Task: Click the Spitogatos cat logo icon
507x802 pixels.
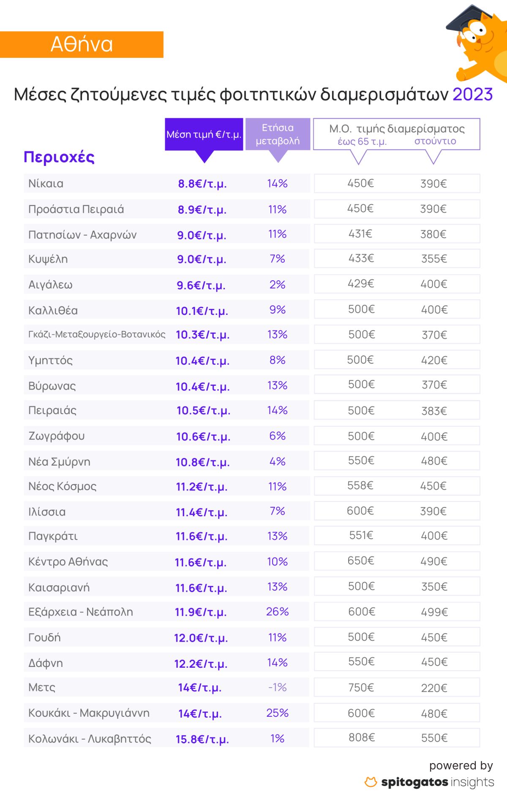Action: [371, 782]
